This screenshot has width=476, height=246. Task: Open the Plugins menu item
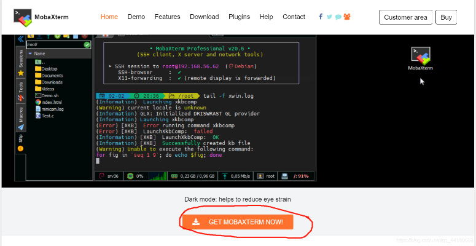coord(239,17)
